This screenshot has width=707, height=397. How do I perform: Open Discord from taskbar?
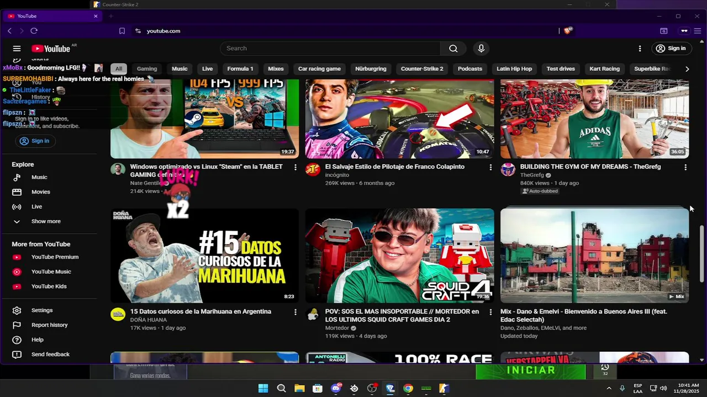[336, 388]
